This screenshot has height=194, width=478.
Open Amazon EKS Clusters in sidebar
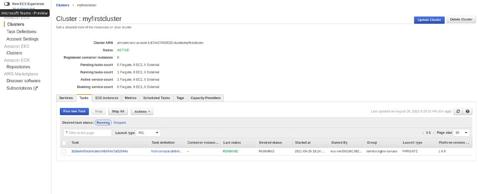pos(14,53)
